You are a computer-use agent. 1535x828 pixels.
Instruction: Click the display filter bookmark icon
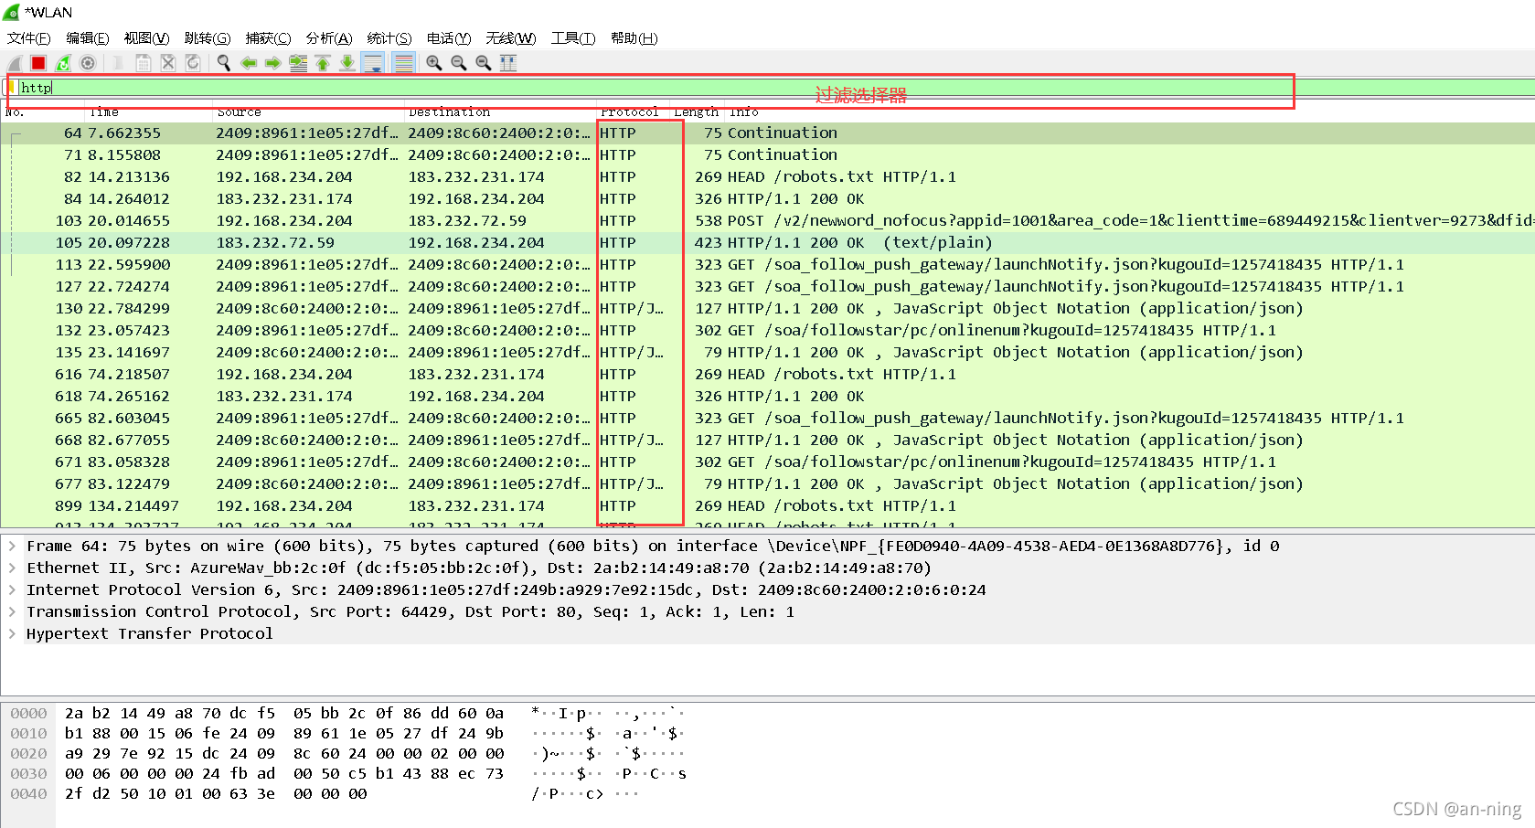[10, 88]
